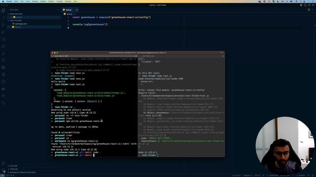Viewport: 316px width, 177px height.
Task: Toggle the bottom panel layout icon
Action: click(x=305, y=5)
